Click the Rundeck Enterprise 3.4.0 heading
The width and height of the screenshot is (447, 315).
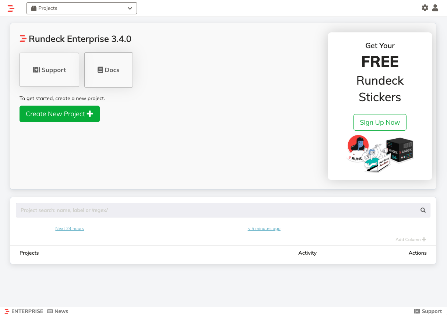[x=75, y=39]
